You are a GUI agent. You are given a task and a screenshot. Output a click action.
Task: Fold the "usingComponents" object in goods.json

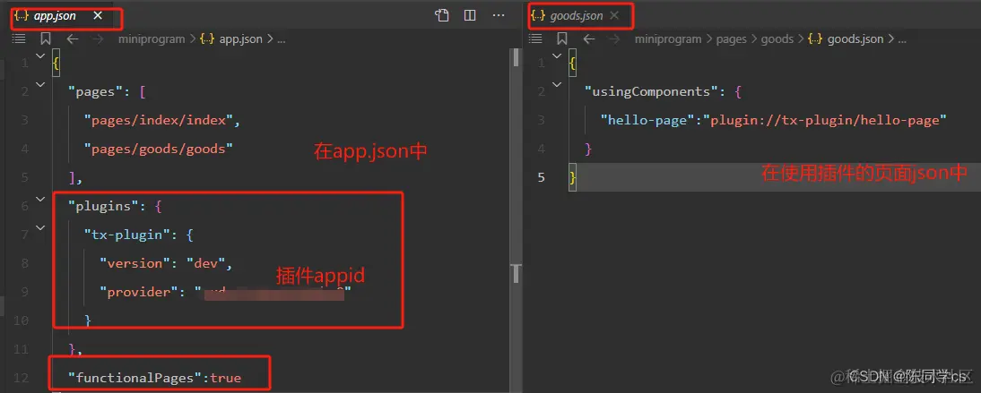pos(557,84)
